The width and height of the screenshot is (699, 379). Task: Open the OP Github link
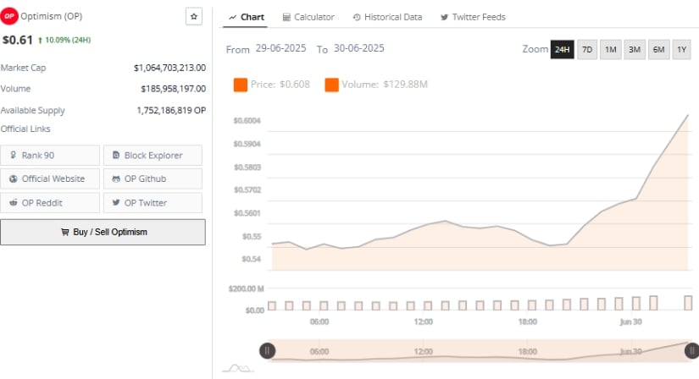[x=153, y=179]
